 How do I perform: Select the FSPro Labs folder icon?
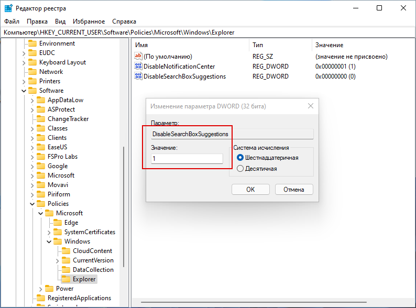pos(41,157)
